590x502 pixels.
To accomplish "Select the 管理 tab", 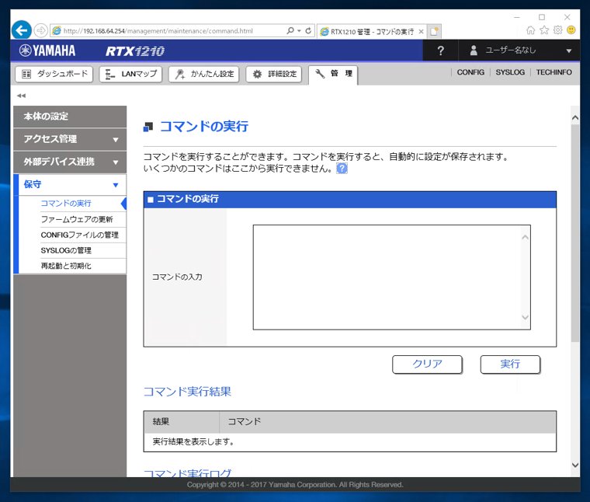I will 333,74.
